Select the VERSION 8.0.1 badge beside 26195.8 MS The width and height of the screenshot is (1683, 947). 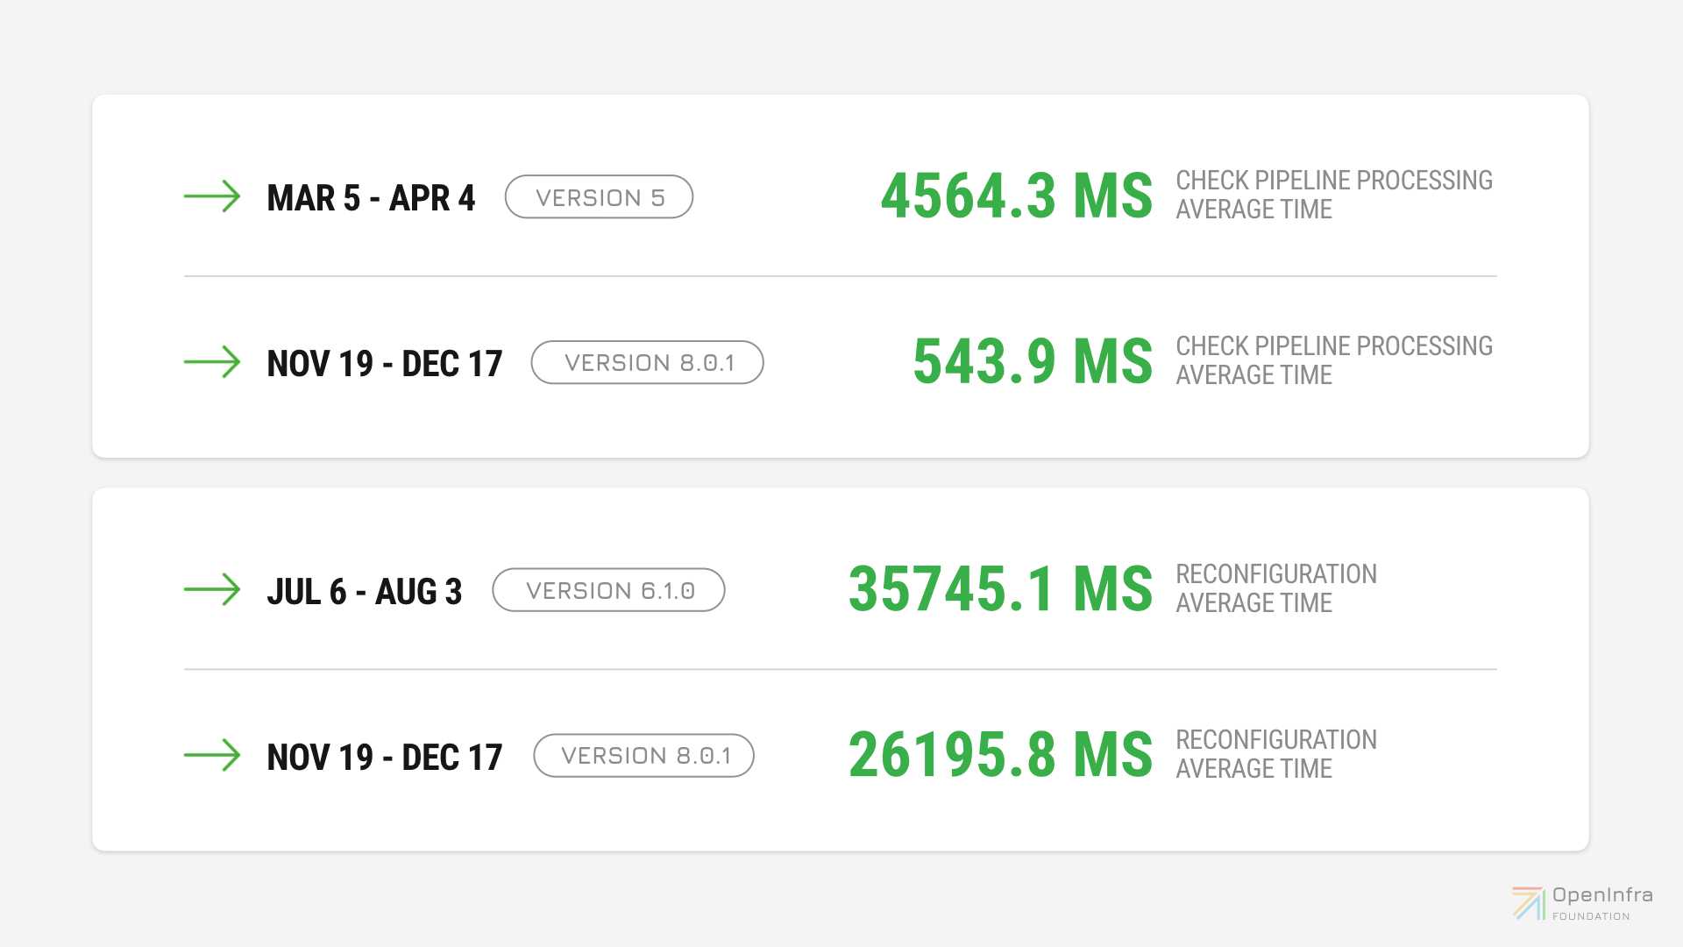[644, 756]
